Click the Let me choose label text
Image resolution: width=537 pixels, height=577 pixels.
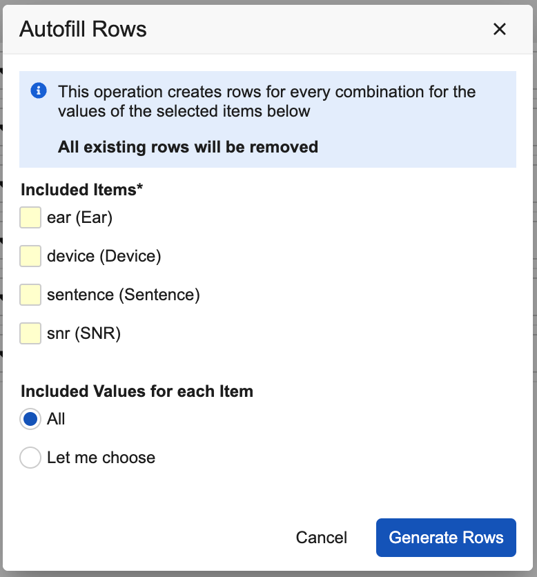101,458
